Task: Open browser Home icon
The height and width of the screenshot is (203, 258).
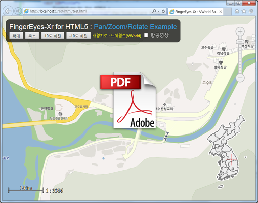Action: tap(237, 11)
